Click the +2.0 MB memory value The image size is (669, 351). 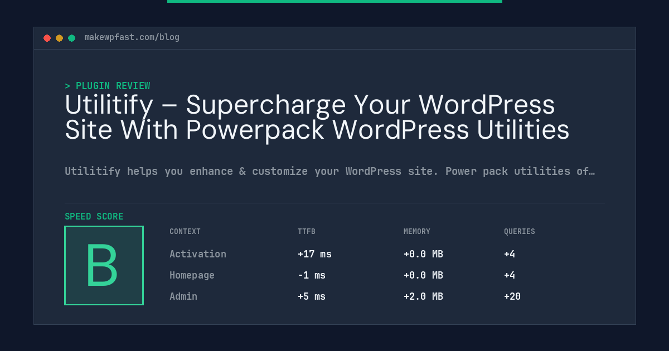tap(423, 296)
